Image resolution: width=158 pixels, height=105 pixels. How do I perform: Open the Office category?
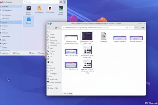(11, 40)
